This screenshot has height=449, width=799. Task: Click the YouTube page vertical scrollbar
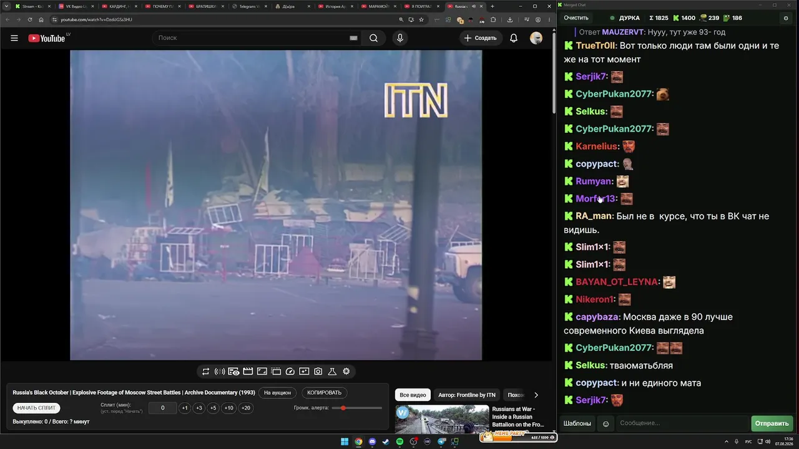point(554,72)
